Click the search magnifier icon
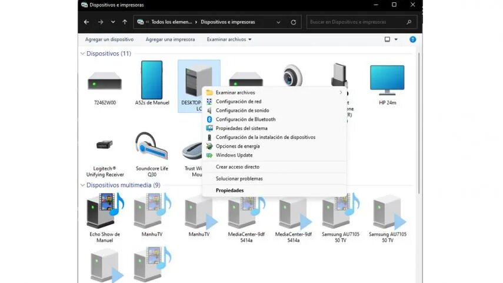Screen dimensions: 503x283 pyautogui.click(x=409, y=22)
